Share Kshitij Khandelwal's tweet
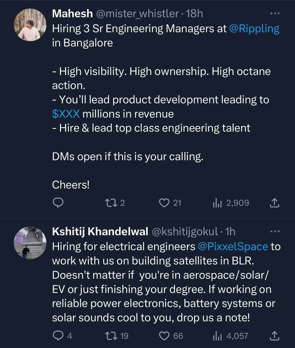 tap(274, 336)
